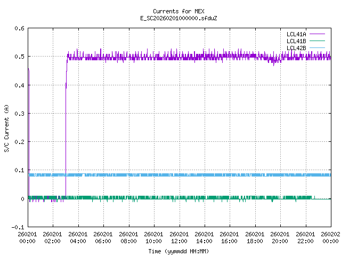Click the green LCL41B legend line sample
This screenshot has width=341, height=256.
318,41
